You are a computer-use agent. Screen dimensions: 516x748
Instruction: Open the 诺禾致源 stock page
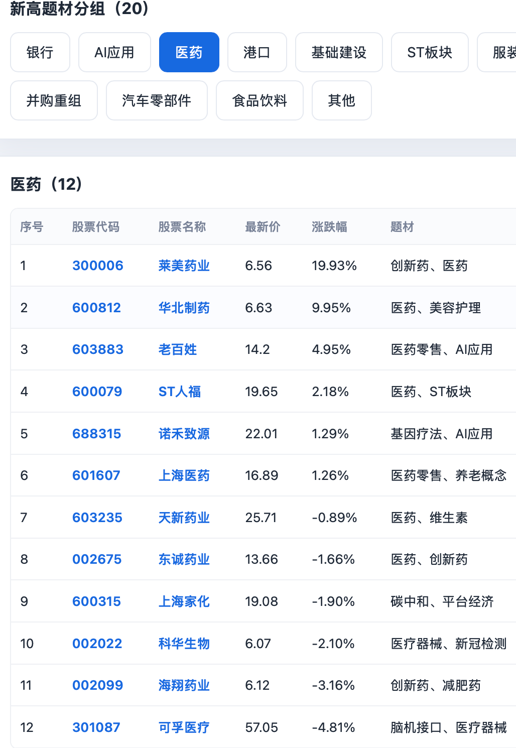pos(184,434)
